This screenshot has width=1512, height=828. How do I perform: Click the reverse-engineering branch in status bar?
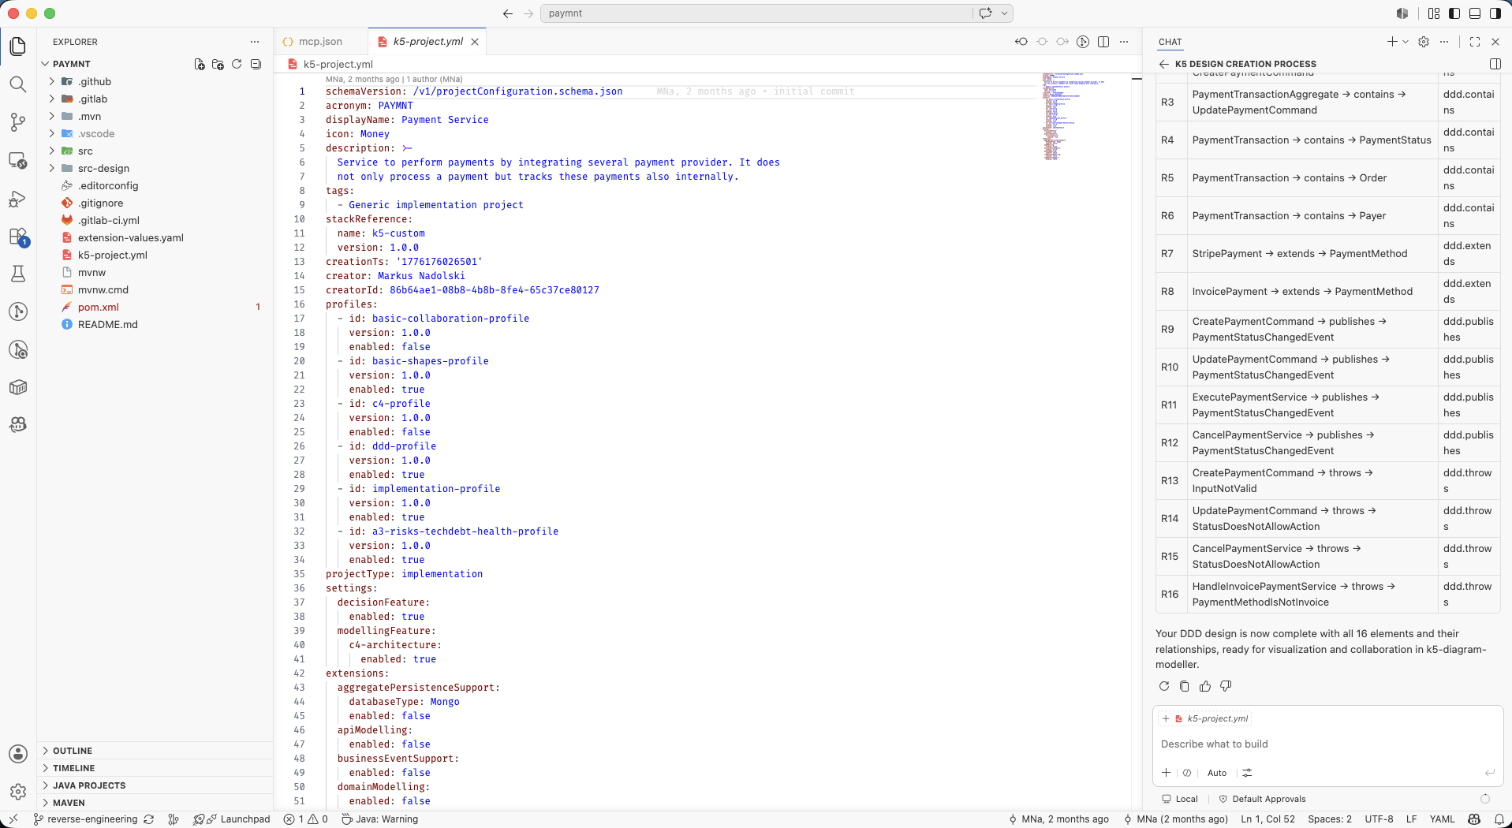85,819
